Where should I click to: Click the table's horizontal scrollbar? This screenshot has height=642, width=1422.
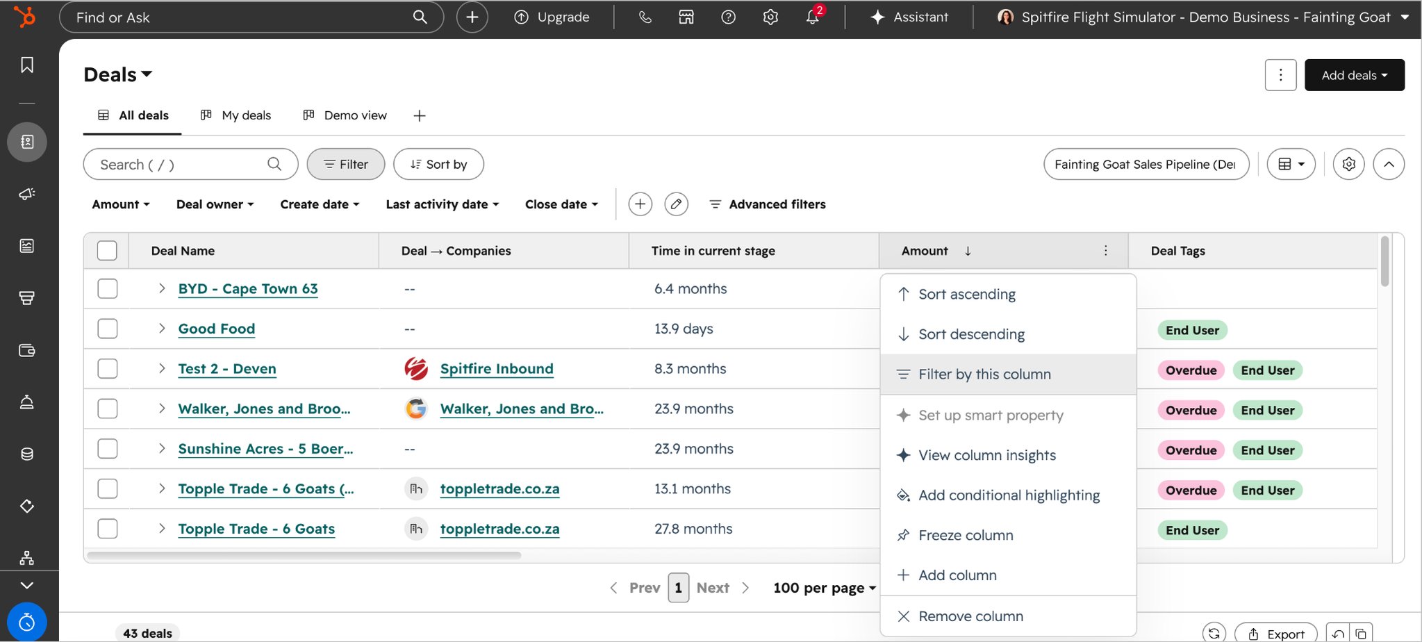tap(304, 555)
